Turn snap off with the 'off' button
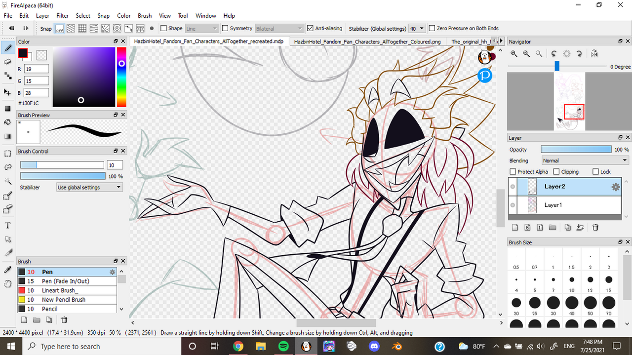Image resolution: width=632 pixels, height=355 pixels. [x=60, y=29]
